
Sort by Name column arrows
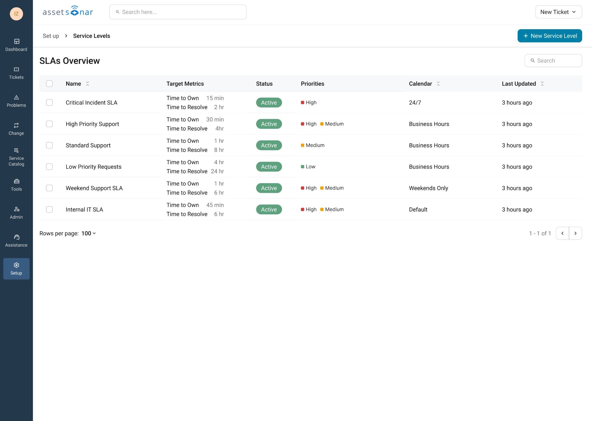point(88,84)
